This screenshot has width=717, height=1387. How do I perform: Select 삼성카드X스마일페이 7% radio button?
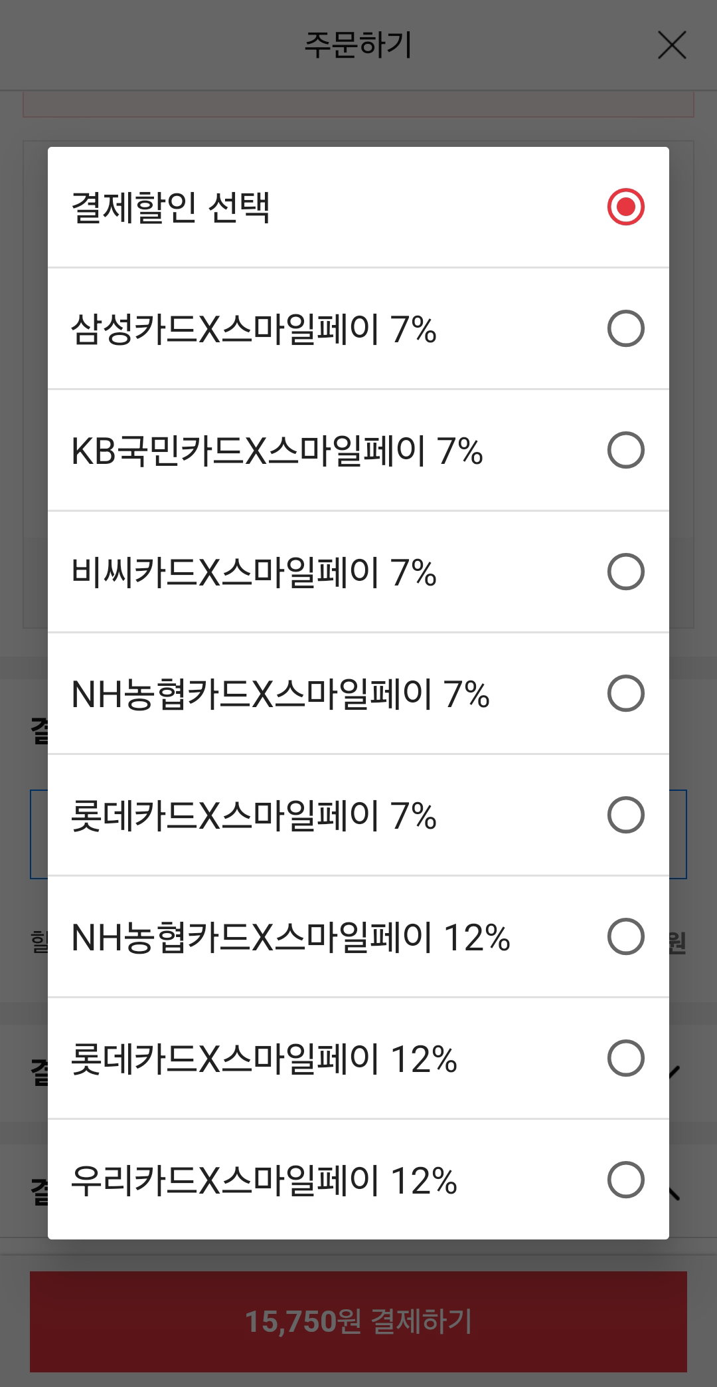(x=625, y=328)
